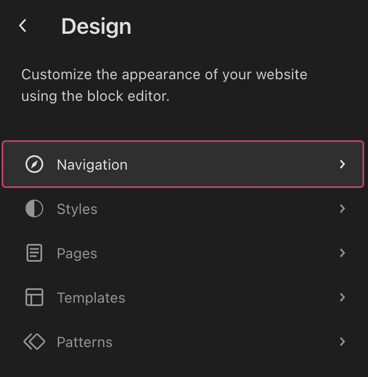The width and height of the screenshot is (368, 377).
Task: Click the 'Customize the appearance' description line
Action: (x=164, y=74)
